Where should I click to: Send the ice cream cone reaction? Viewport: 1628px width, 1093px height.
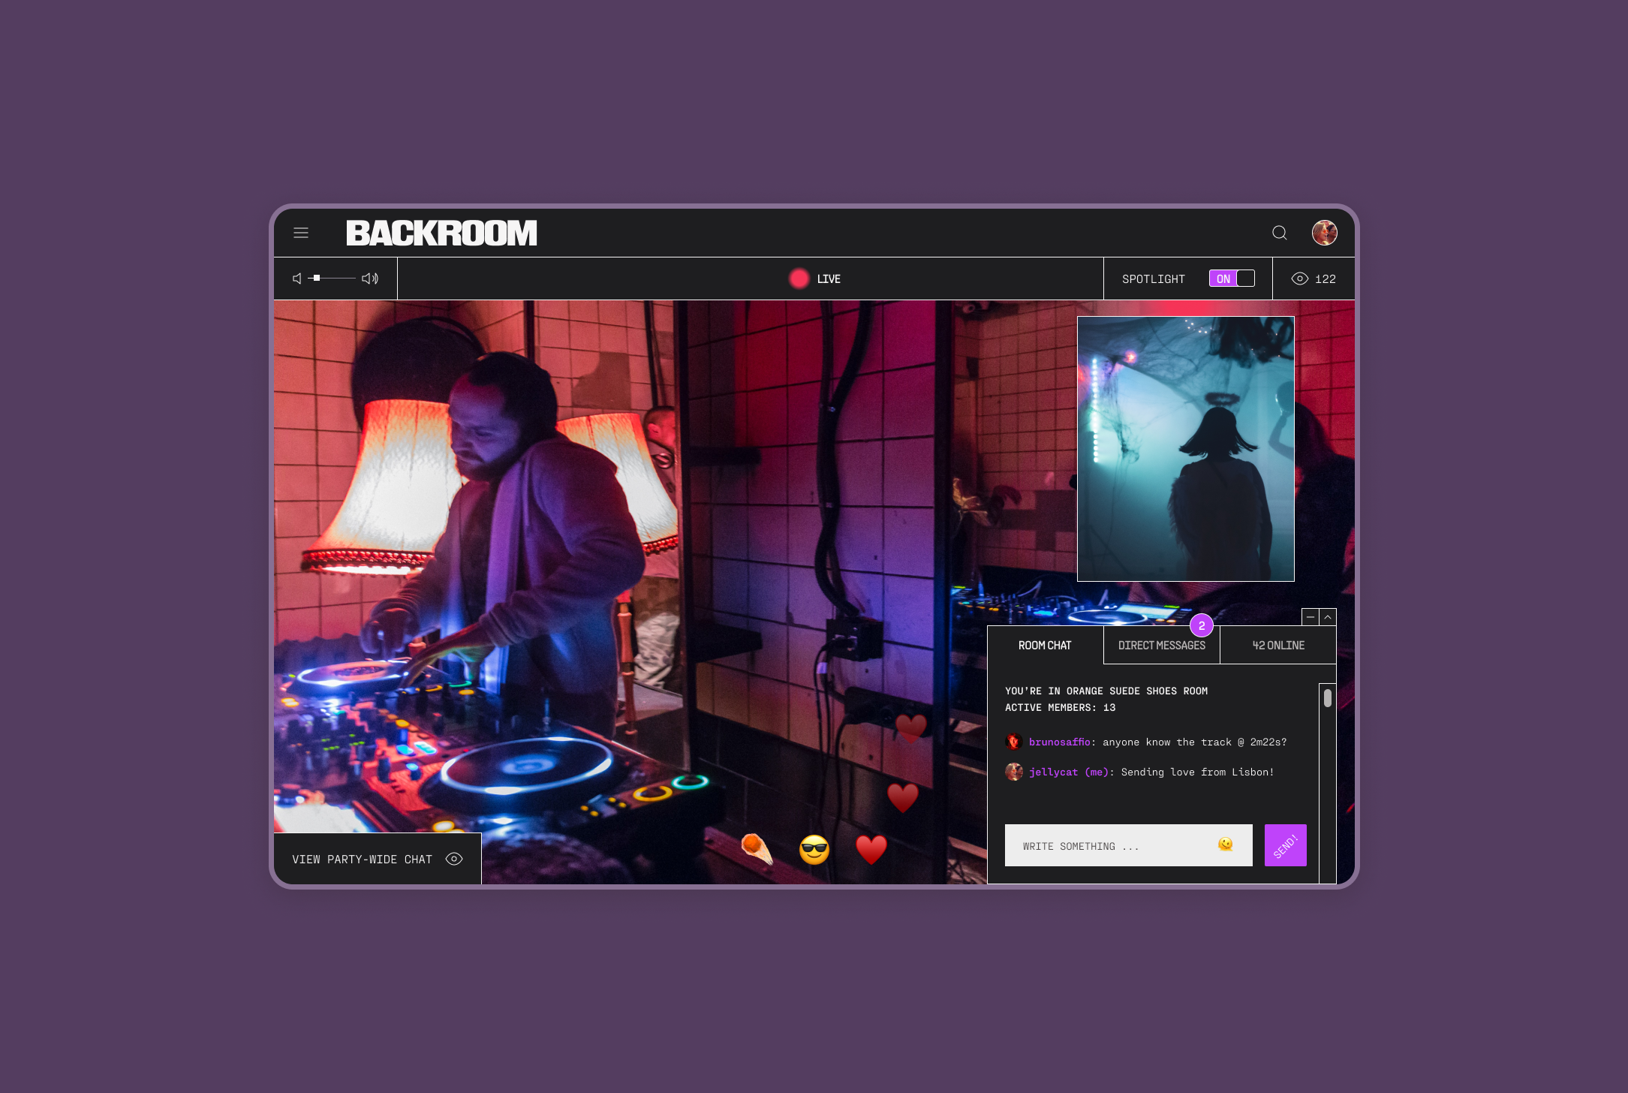[757, 849]
